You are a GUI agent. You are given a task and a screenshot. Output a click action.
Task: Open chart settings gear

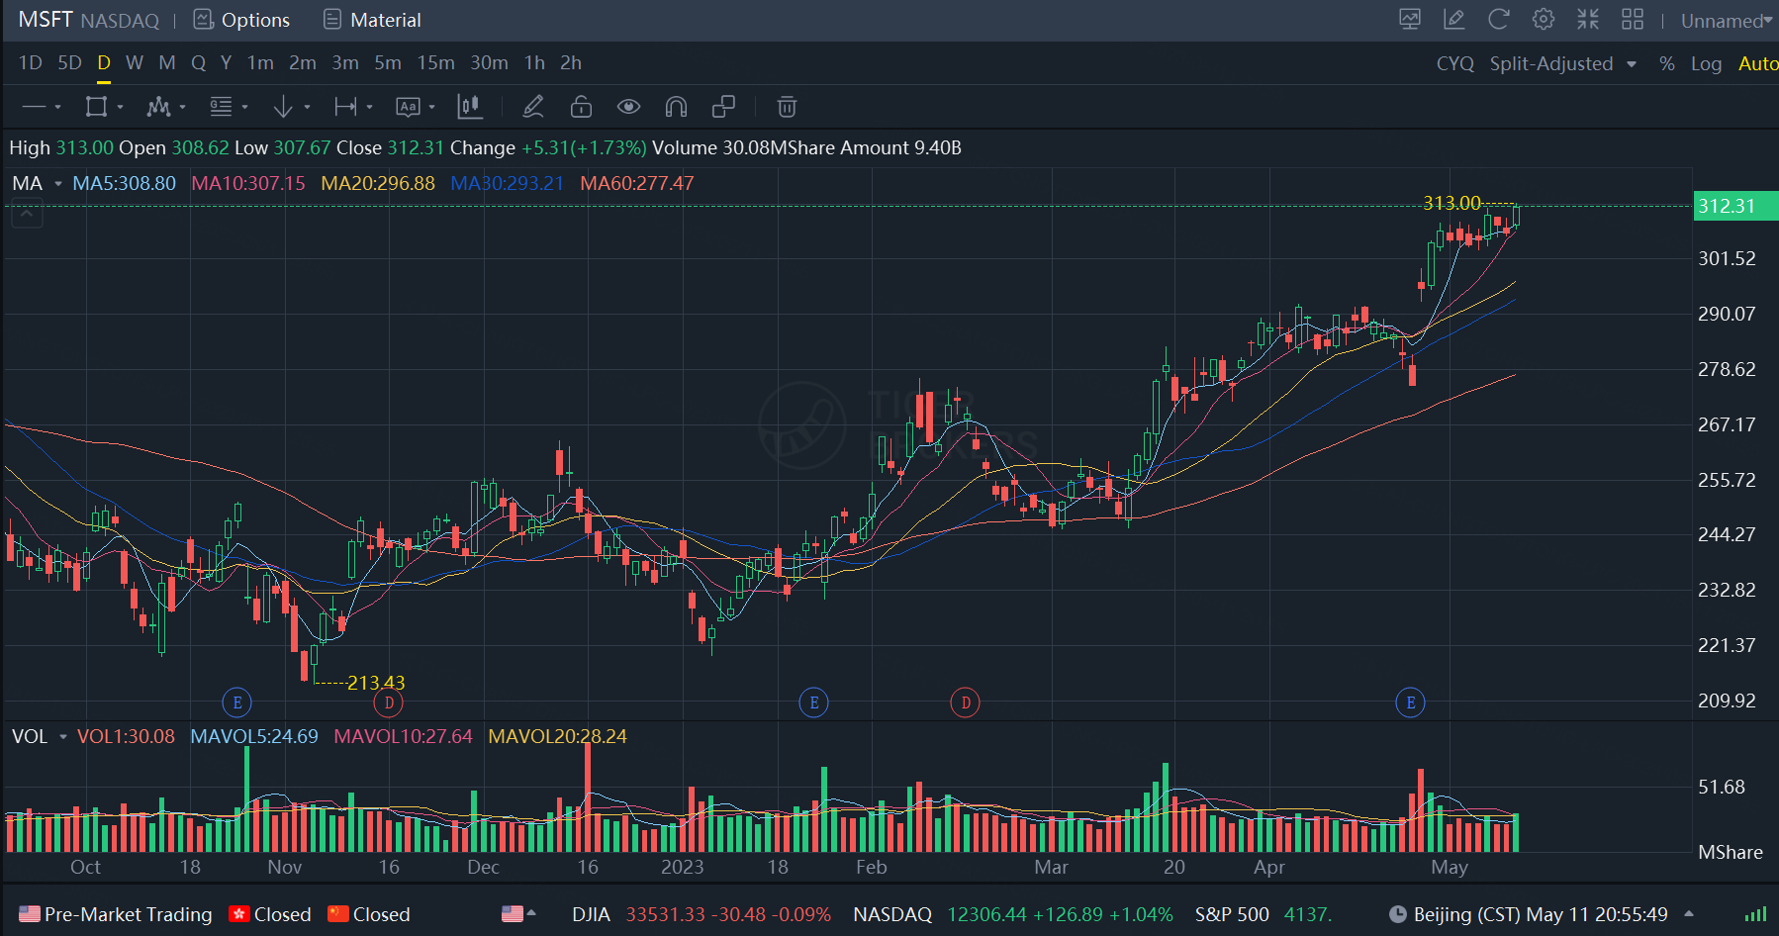(1544, 20)
